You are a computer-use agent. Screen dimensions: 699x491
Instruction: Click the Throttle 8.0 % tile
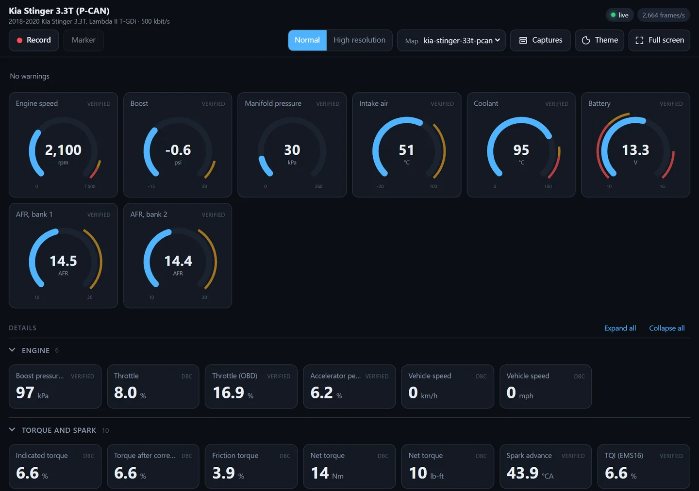153,387
